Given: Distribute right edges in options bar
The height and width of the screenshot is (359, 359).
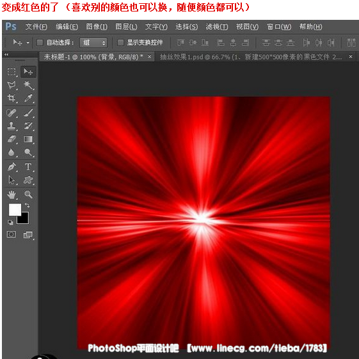Looking at the screenshot, I should click(331, 43).
